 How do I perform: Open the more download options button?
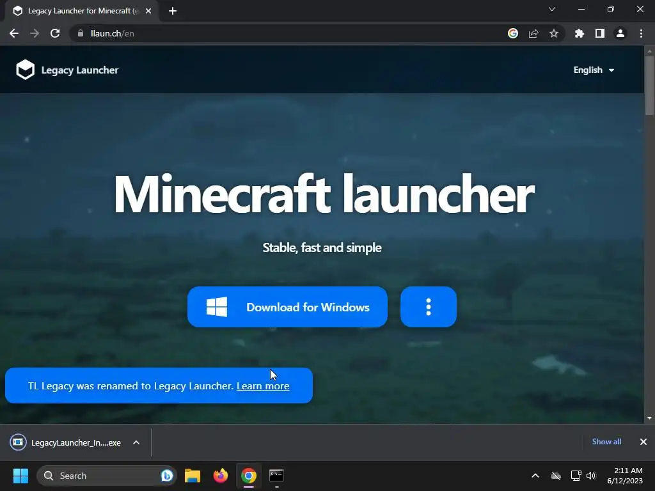428,307
